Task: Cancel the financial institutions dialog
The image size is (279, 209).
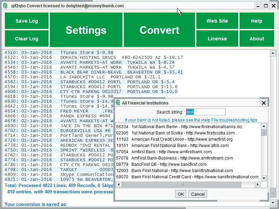Action: pyautogui.click(x=198, y=194)
